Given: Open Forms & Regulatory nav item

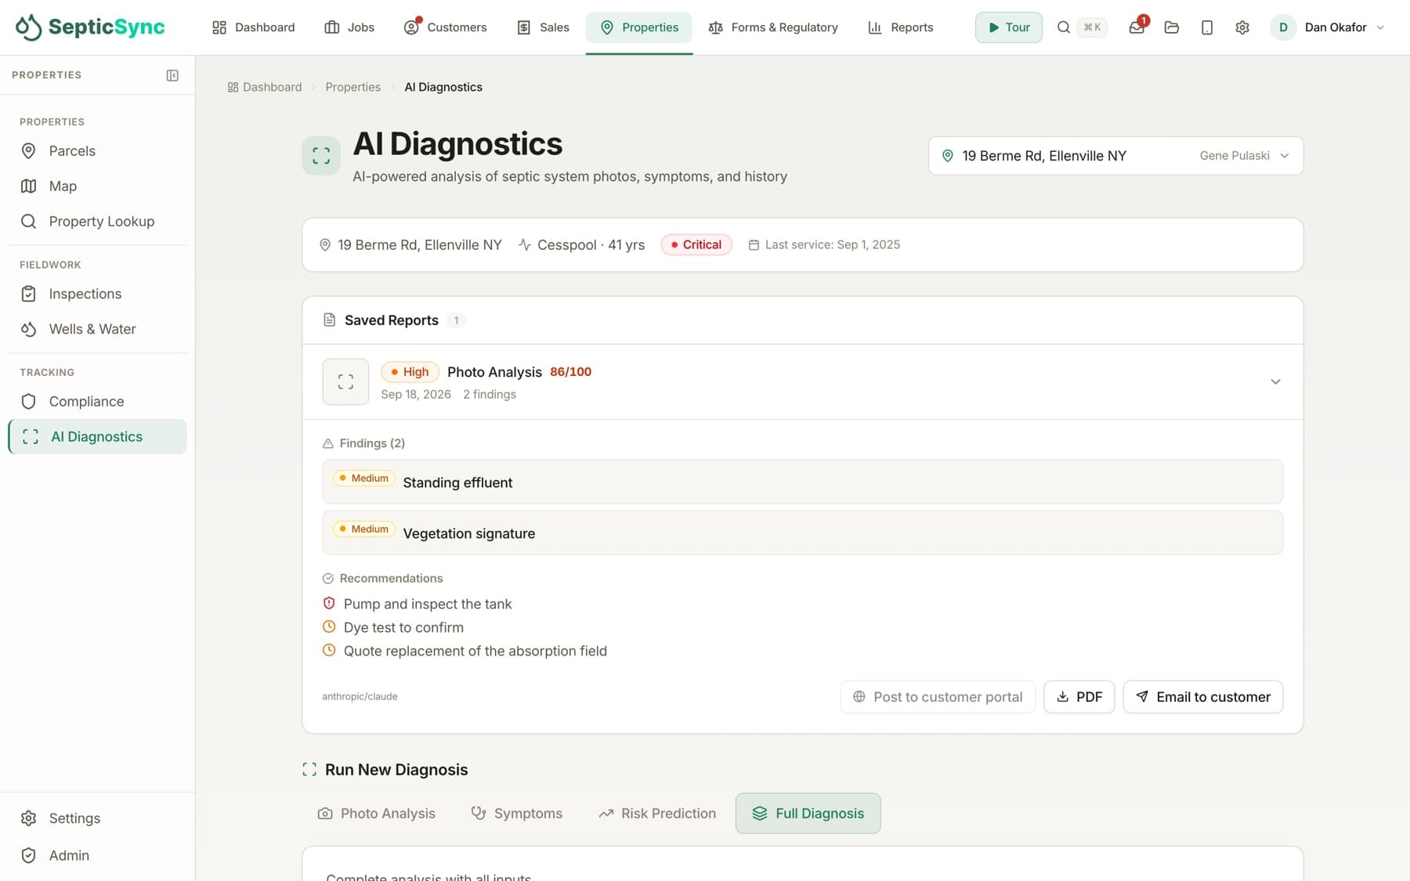Looking at the screenshot, I should 773,27.
